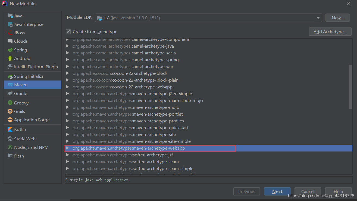Click the Cancel button
The width and height of the screenshot is (357, 201).
(308, 191)
